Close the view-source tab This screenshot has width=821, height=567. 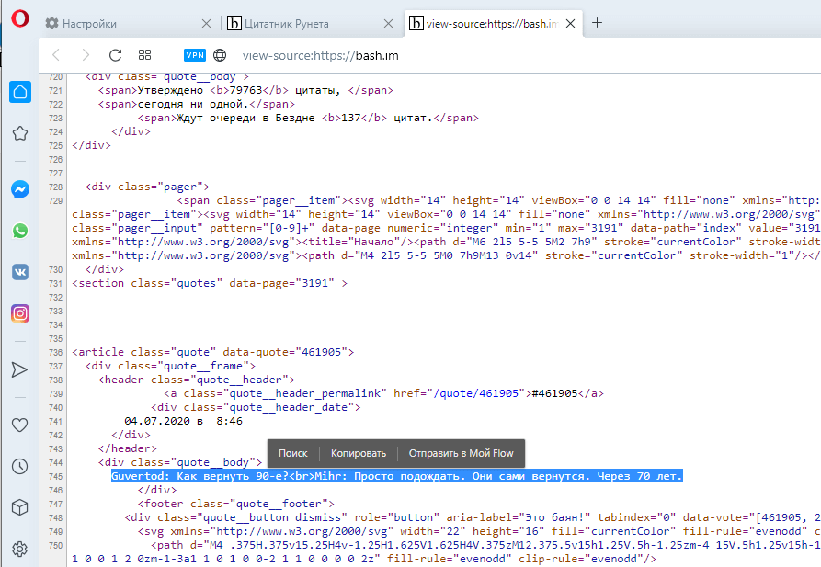pyautogui.click(x=571, y=23)
